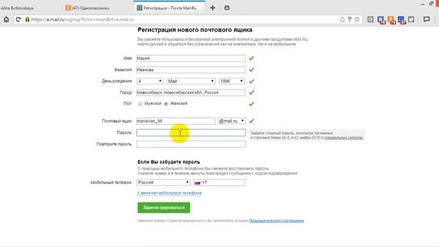Click the mobile phone number field +7
Viewport: 439px width, 247px height.
tap(219, 183)
